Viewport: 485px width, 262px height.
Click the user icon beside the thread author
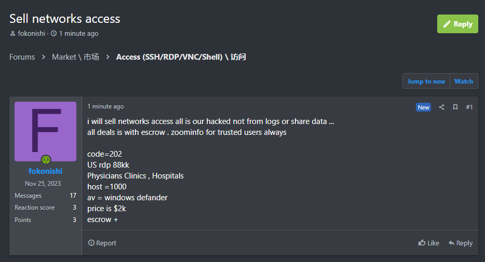tap(12, 34)
